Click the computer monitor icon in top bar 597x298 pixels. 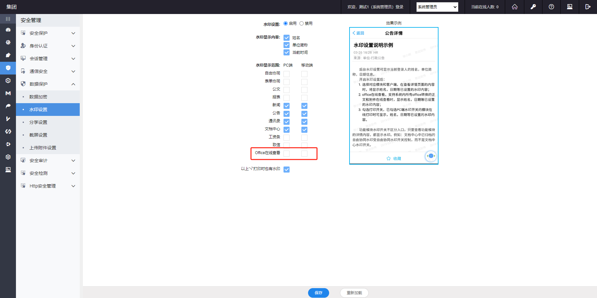(x=570, y=7)
